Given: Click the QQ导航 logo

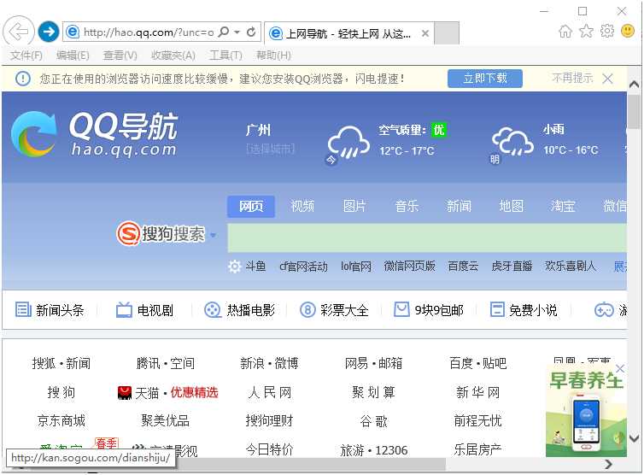Looking at the screenshot, I should click(x=96, y=134).
